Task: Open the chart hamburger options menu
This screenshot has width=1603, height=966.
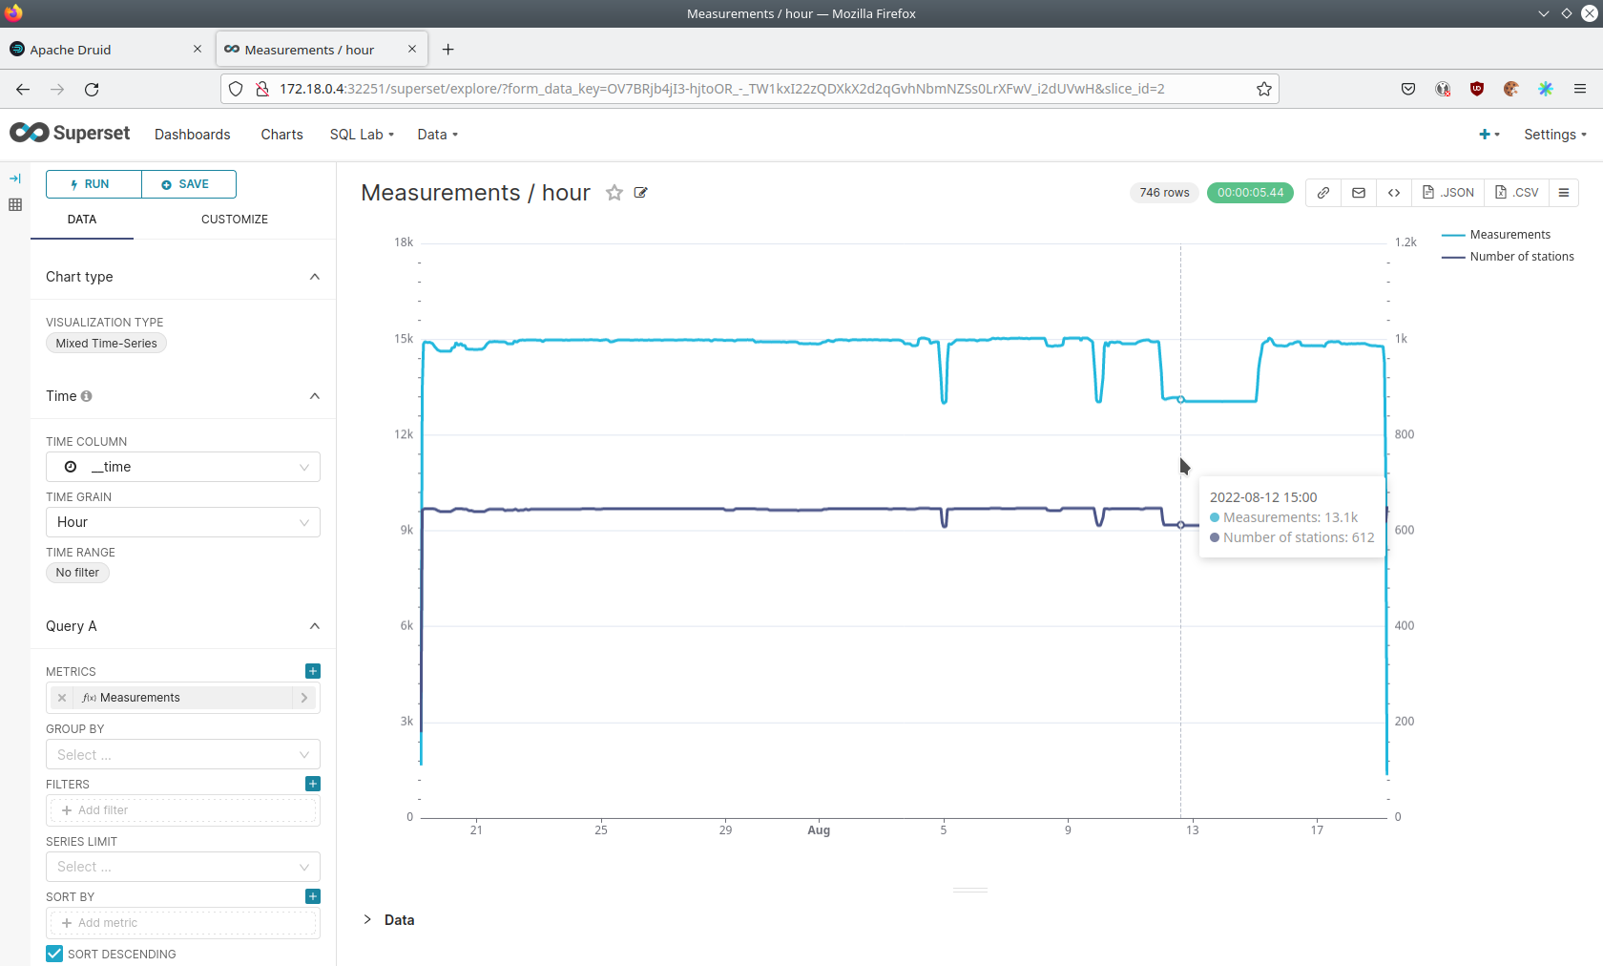Action: coord(1564,193)
